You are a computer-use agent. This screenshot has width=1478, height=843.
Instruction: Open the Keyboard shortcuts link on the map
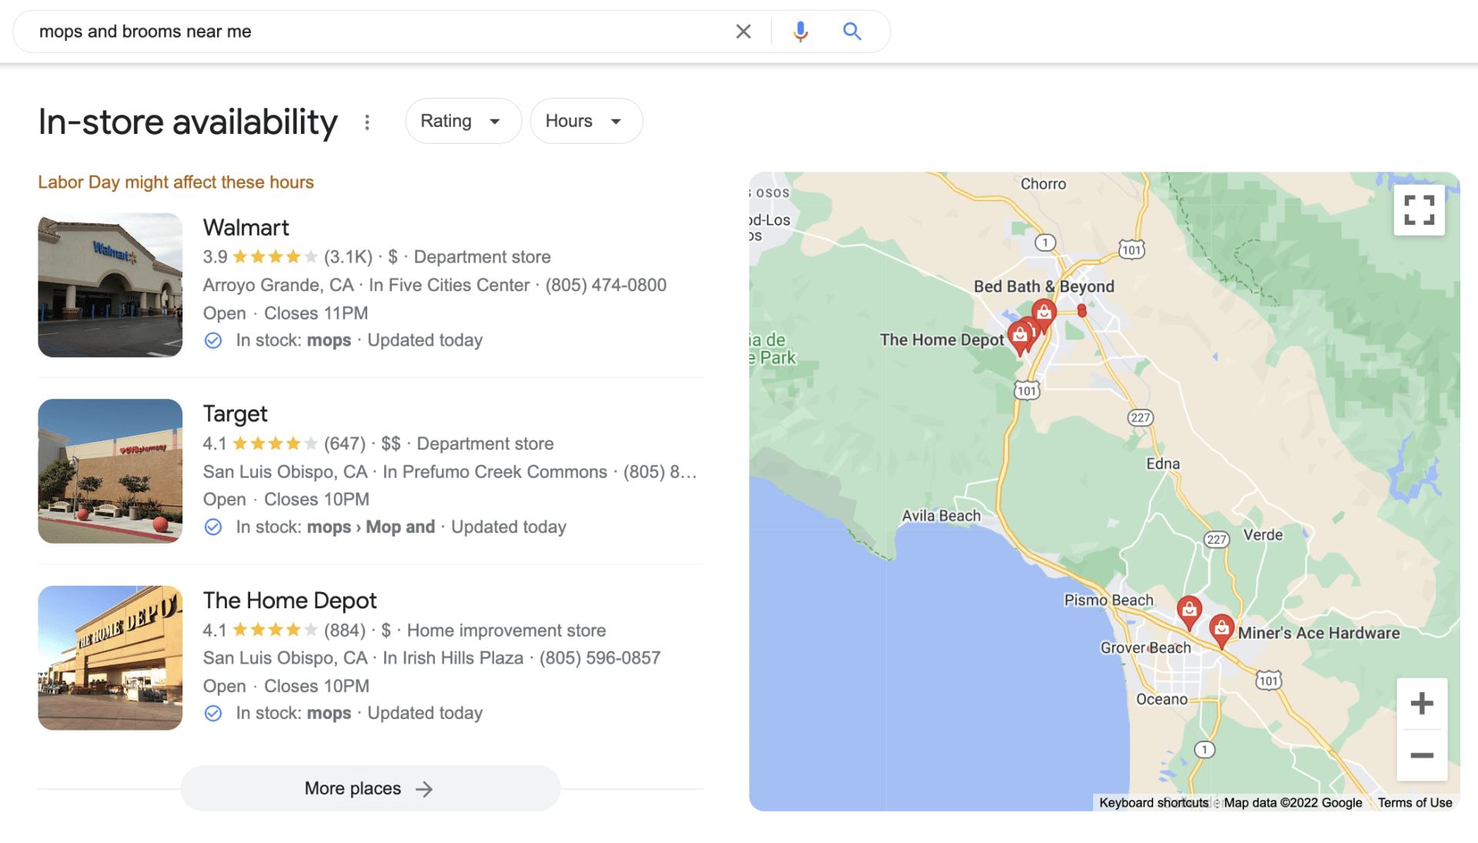1153,802
